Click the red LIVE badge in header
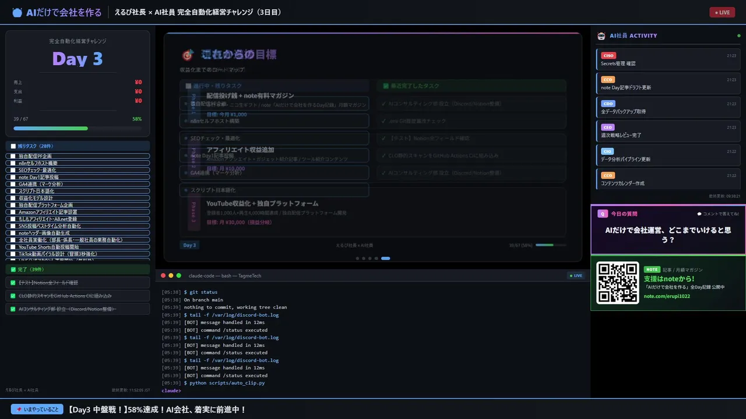 point(722,12)
